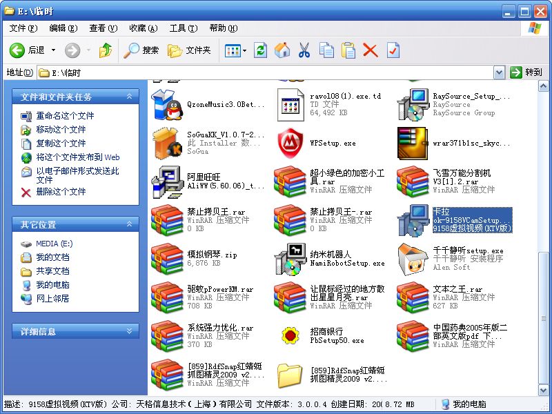
Task: Select 禁止拷贝王-.rar archive icon
Action: click(x=290, y=220)
